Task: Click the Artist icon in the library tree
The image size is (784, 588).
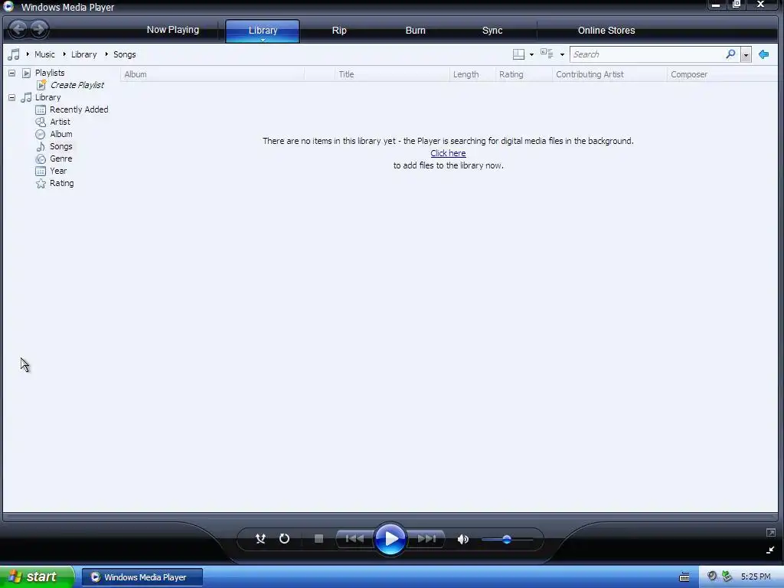Action: 41,122
